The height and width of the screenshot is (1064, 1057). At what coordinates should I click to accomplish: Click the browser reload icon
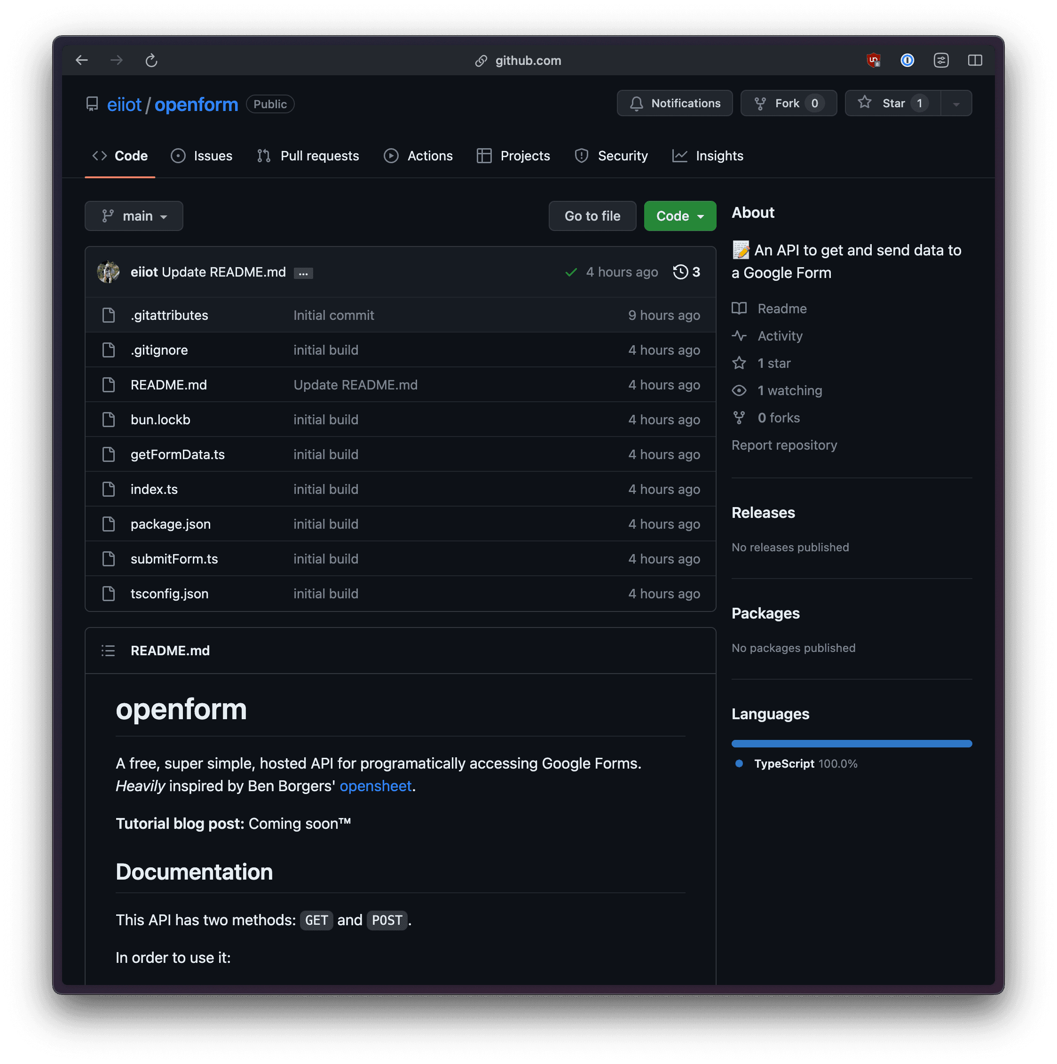point(151,61)
